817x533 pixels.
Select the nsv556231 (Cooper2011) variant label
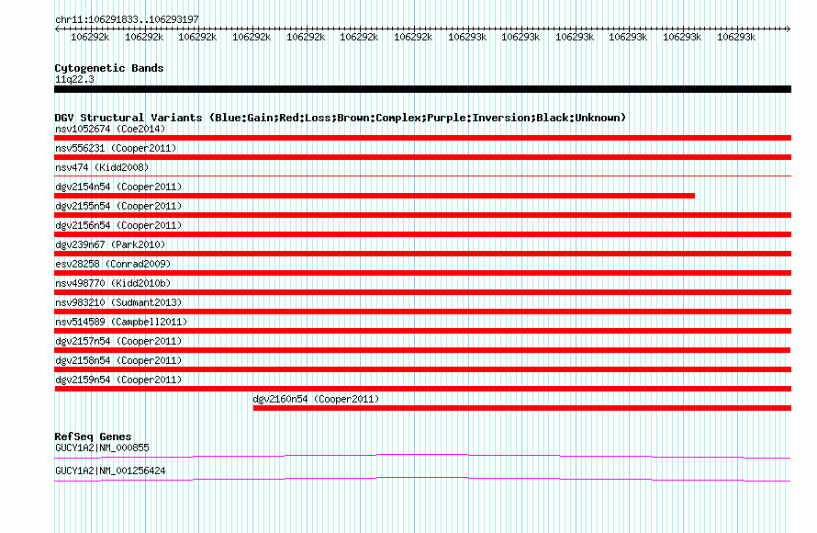tap(116, 148)
